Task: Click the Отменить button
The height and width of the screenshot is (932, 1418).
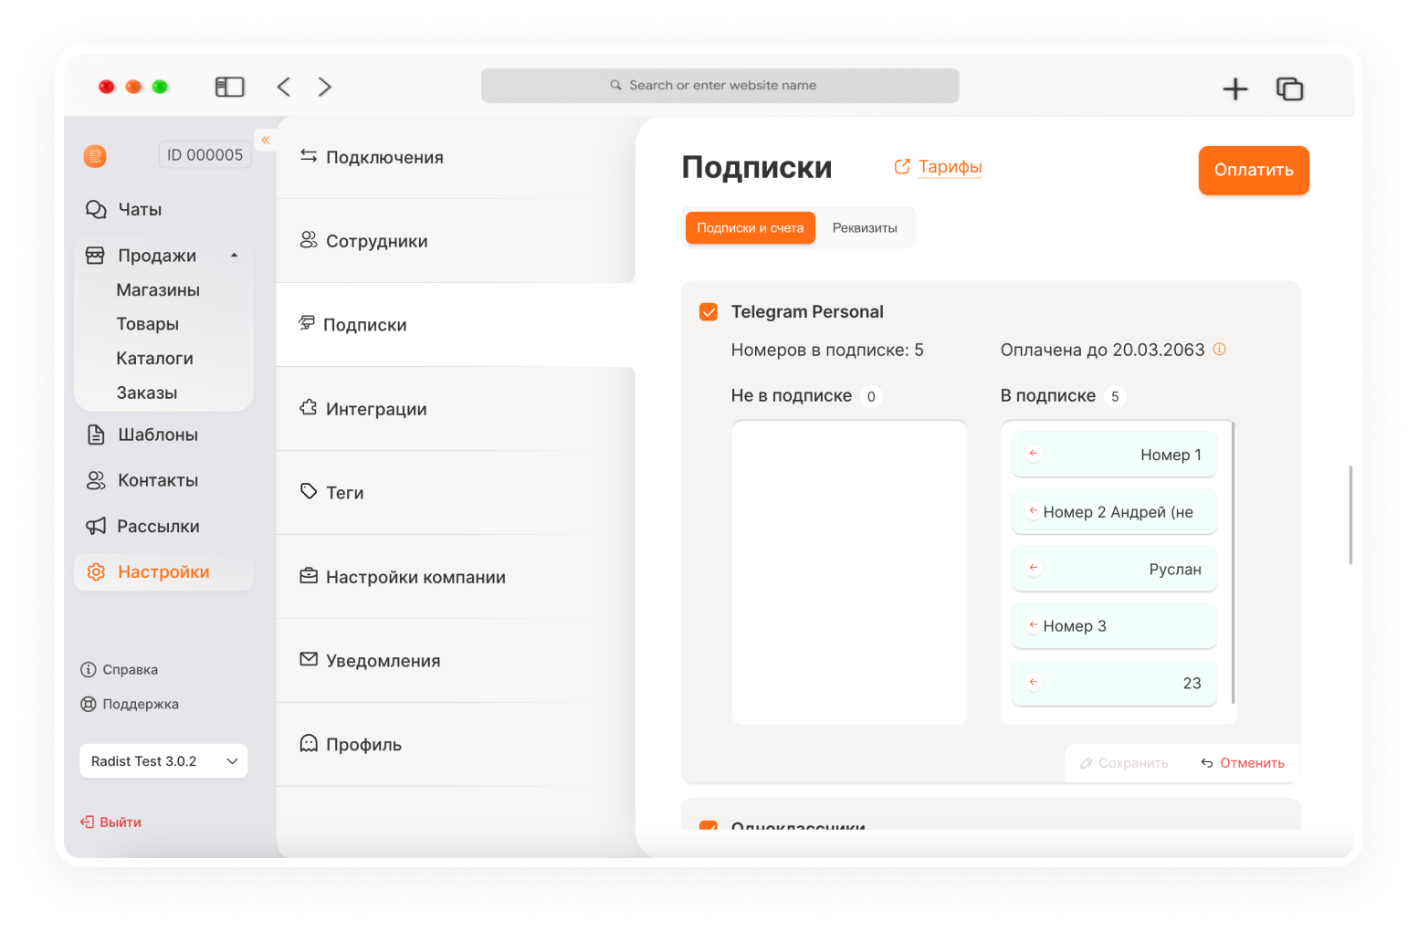Action: 1243,763
